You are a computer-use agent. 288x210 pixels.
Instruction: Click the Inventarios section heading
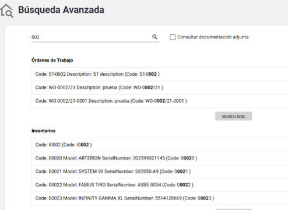pyautogui.click(x=43, y=131)
